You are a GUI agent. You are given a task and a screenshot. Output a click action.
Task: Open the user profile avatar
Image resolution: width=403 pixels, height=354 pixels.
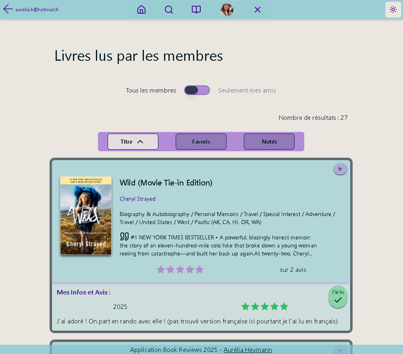(x=227, y=10)
